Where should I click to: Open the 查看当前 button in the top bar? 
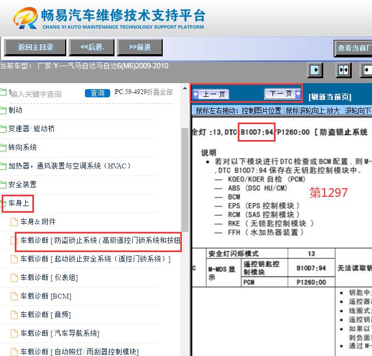pos(353,48)
